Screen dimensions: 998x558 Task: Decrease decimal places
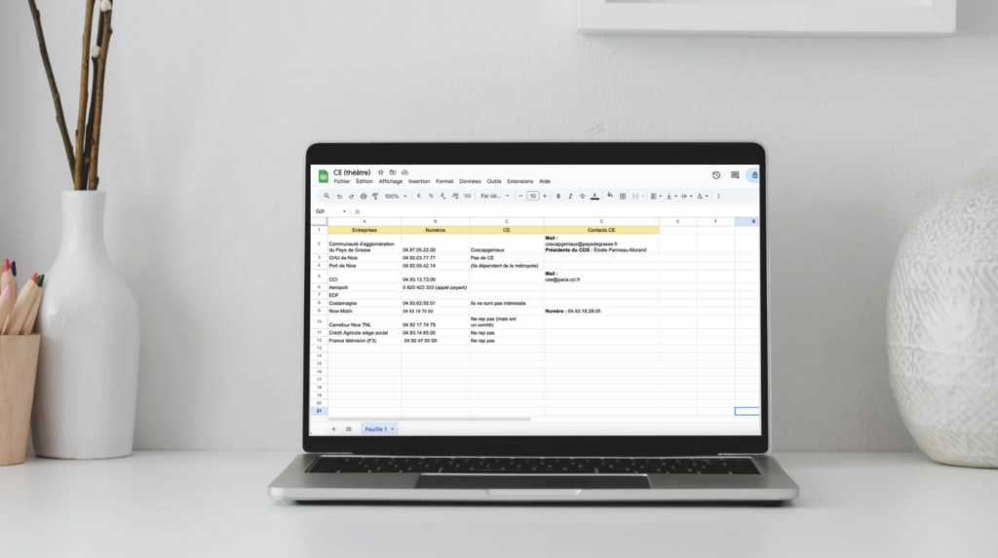click(x=442, y=196)
